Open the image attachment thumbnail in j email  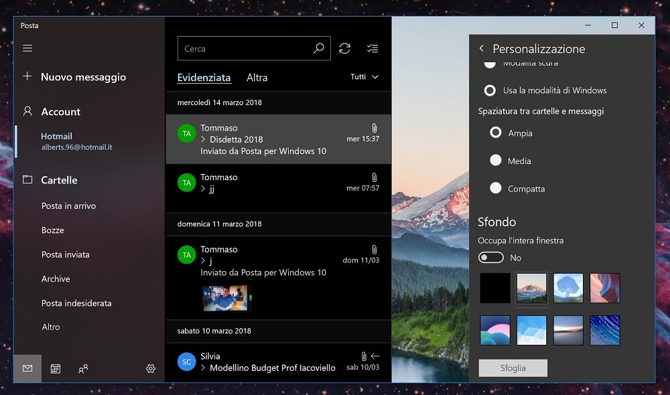225,298
